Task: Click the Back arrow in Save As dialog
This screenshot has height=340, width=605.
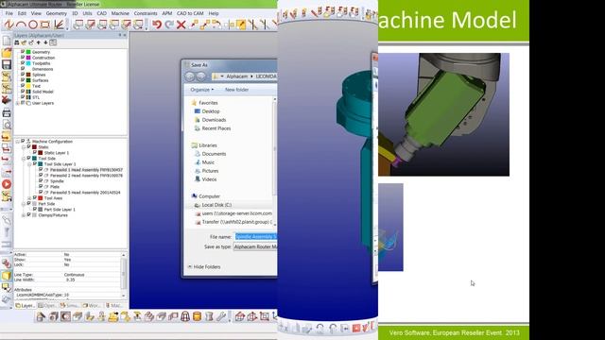Action: point(189,76)
